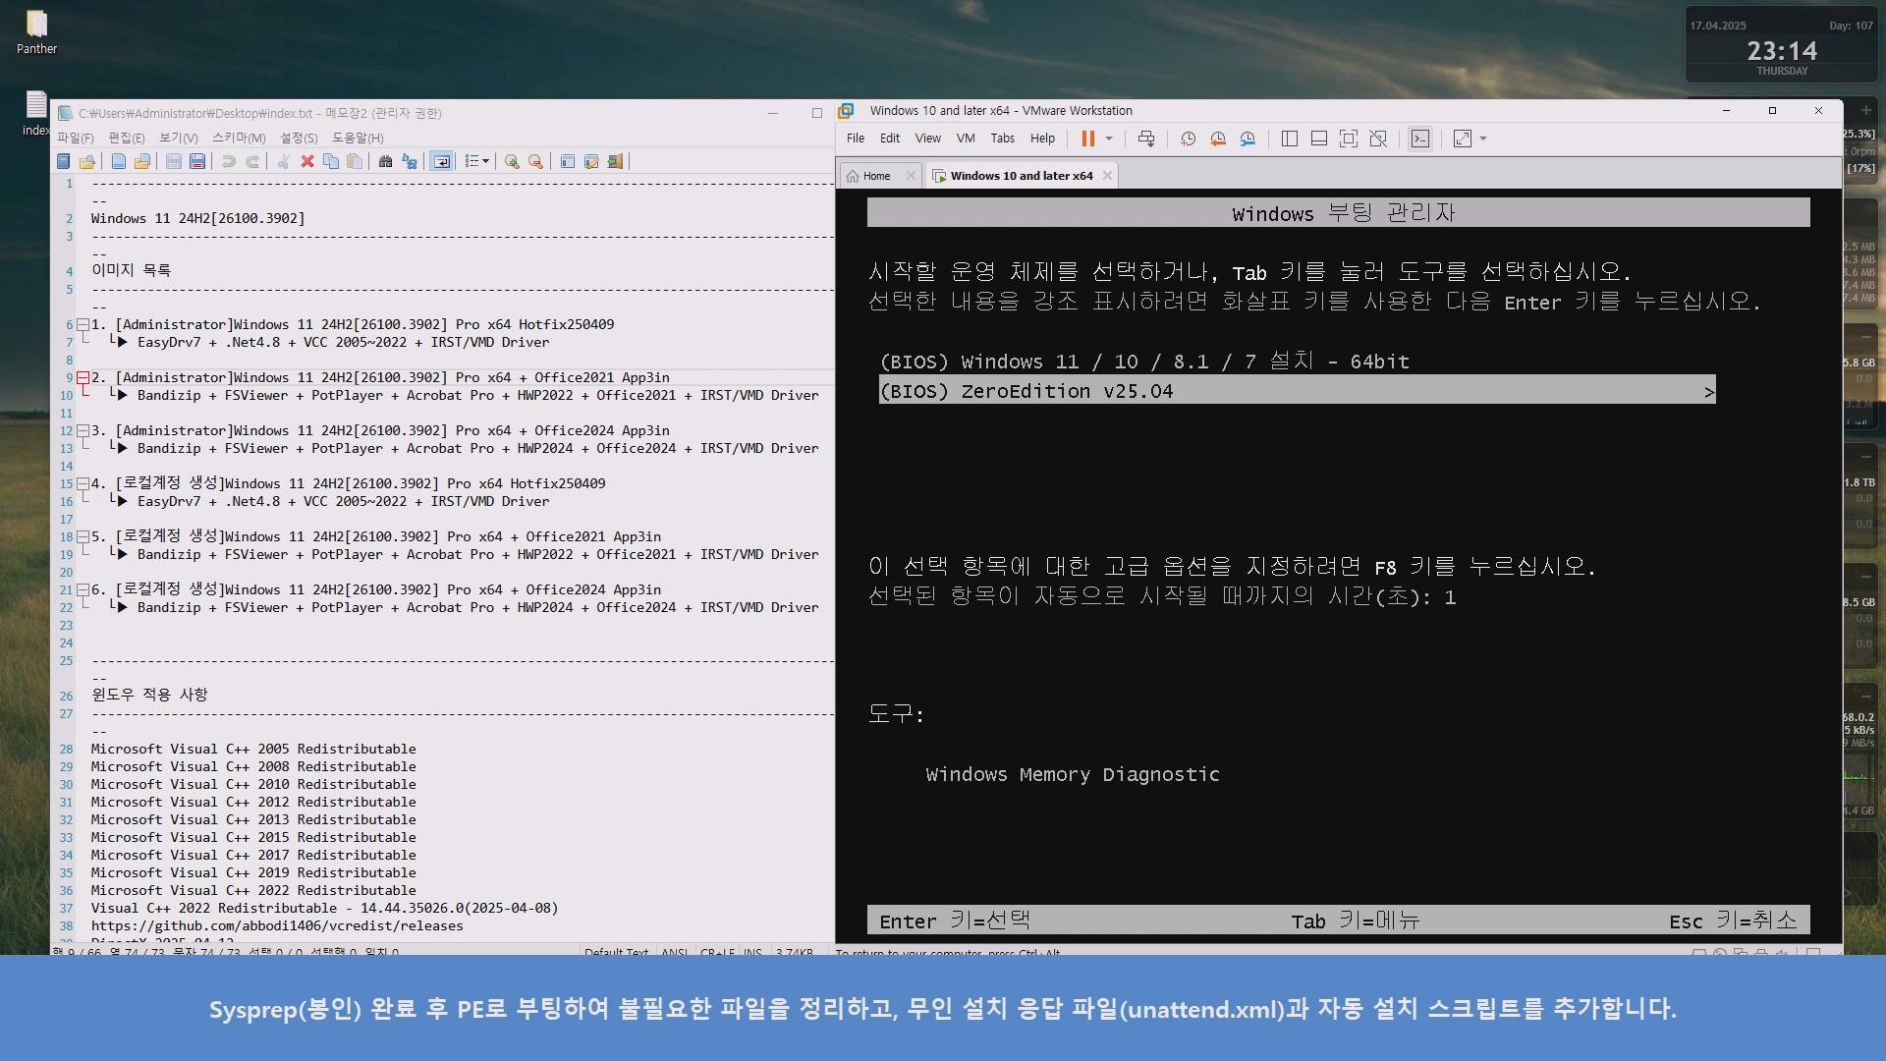Pause the VM with the orange pause icon
1886x1061 pixels.
pos(1087,139)
